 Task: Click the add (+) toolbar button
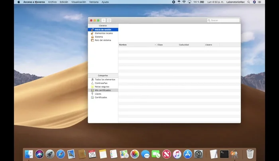coord(104,20)
